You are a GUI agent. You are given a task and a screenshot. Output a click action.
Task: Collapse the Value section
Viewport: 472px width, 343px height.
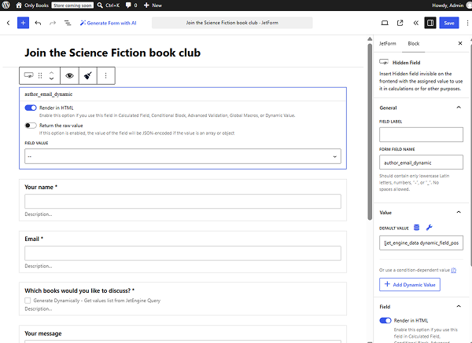(459, 213)
